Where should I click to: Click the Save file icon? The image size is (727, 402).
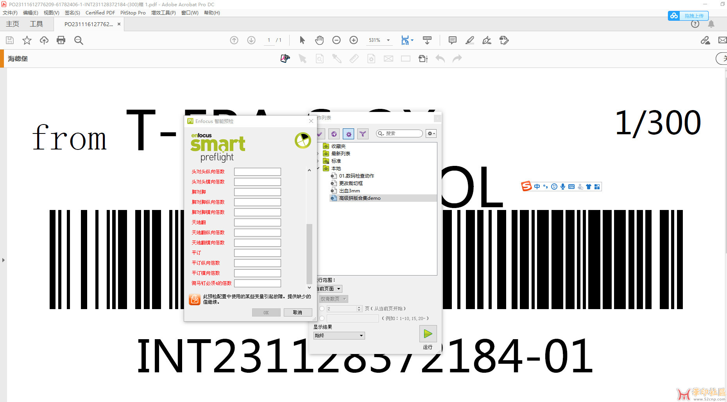coord(10,40)
